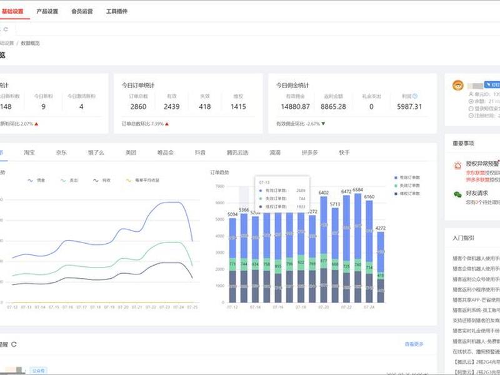Click the 6402 bar label in order chart
The height and width of the screenshot is (375, 500).
point(324,192)
